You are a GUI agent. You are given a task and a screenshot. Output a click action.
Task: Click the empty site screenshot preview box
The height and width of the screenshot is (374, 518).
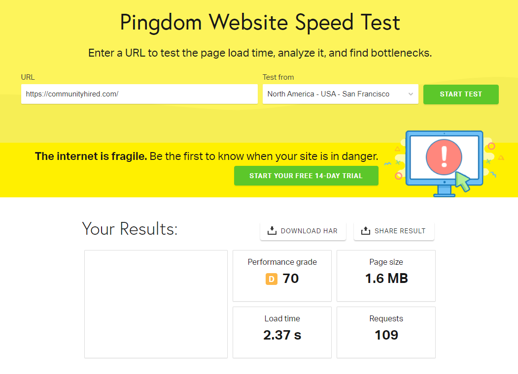[156, 304]
